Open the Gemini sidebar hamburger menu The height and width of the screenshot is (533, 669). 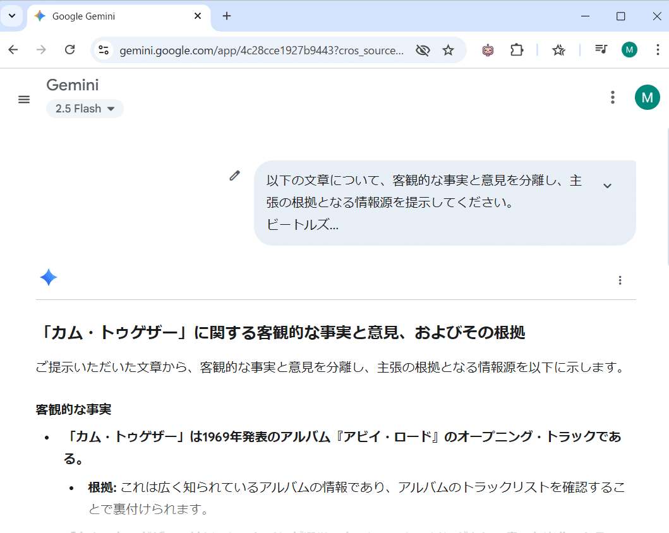tap(23, 99)
